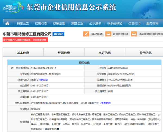Go to the home page icon

pyautogui.click(x=7, y=23)
